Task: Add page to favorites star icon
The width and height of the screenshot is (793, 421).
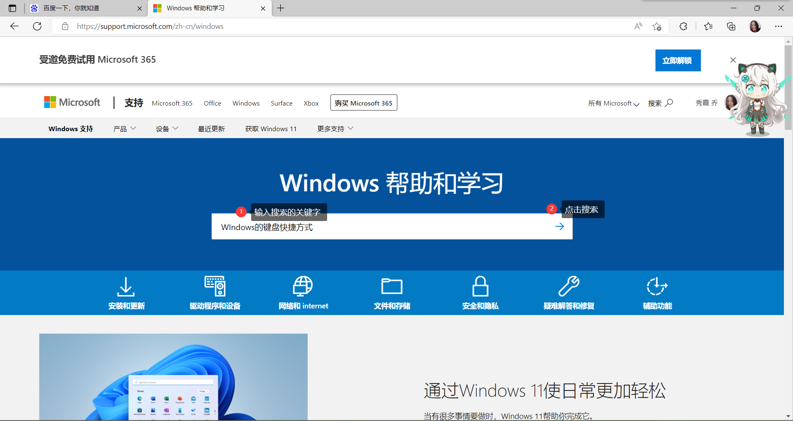Action: pos(657,26)
